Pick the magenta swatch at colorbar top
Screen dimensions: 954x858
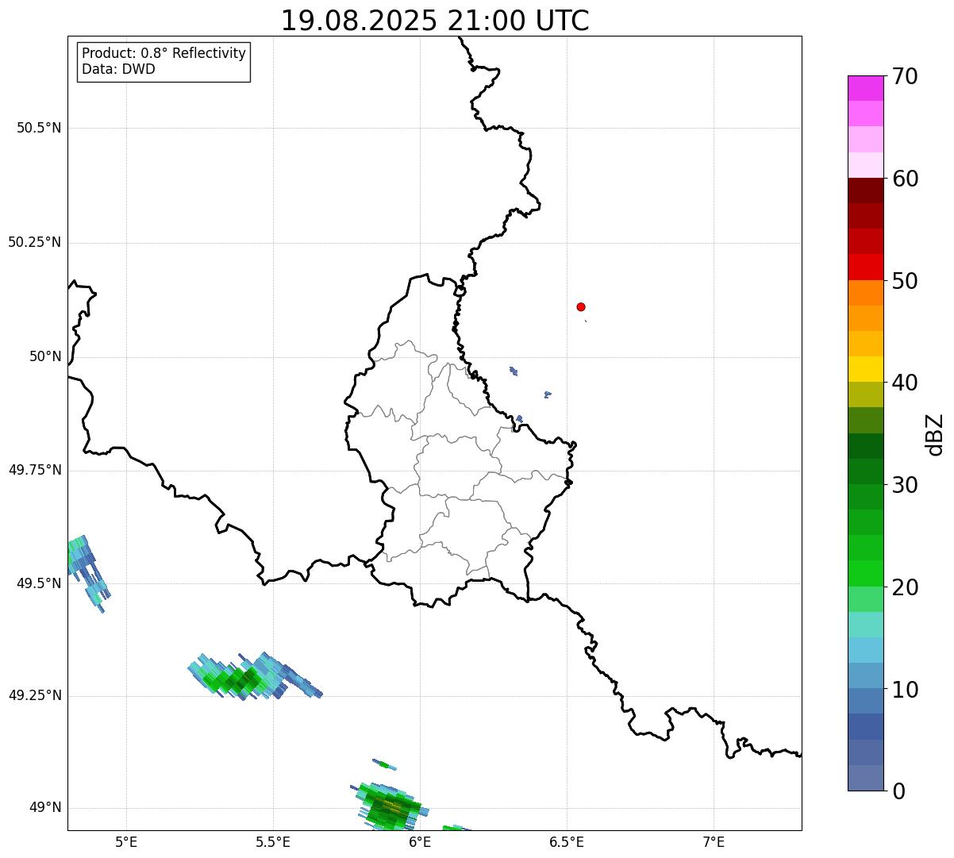tap(865, 88)
